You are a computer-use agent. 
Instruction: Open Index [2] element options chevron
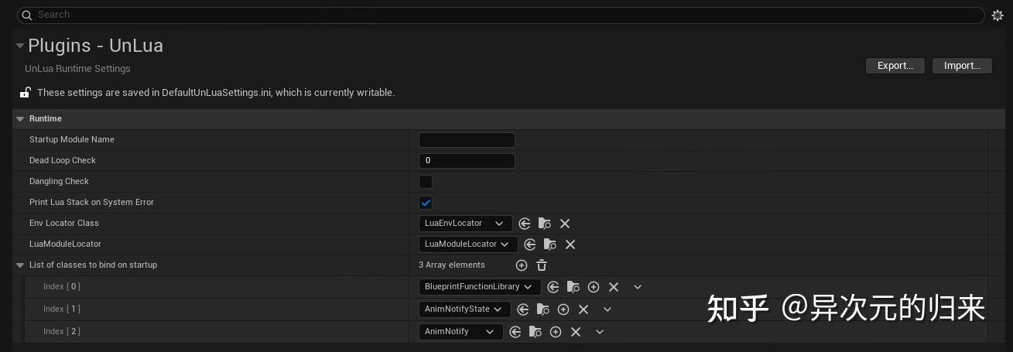pyautogui.click(x=600, y=332)
